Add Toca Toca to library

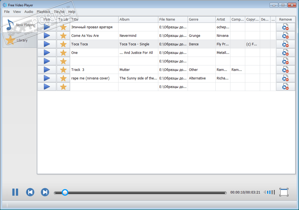pos(63,44)
